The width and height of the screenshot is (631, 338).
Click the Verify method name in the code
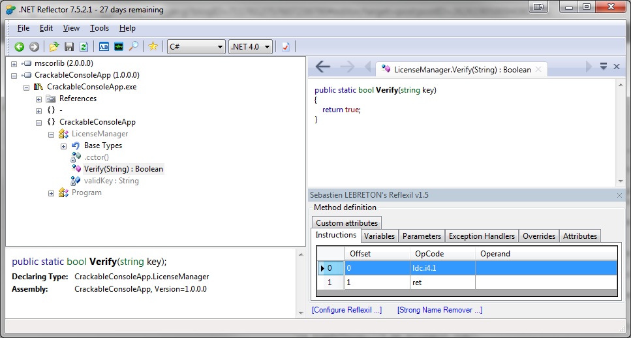click(386, 90)
